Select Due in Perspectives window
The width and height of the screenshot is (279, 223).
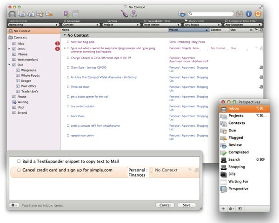pos(245,131)
